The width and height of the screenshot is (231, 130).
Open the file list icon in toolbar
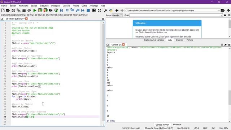(24, 10)
